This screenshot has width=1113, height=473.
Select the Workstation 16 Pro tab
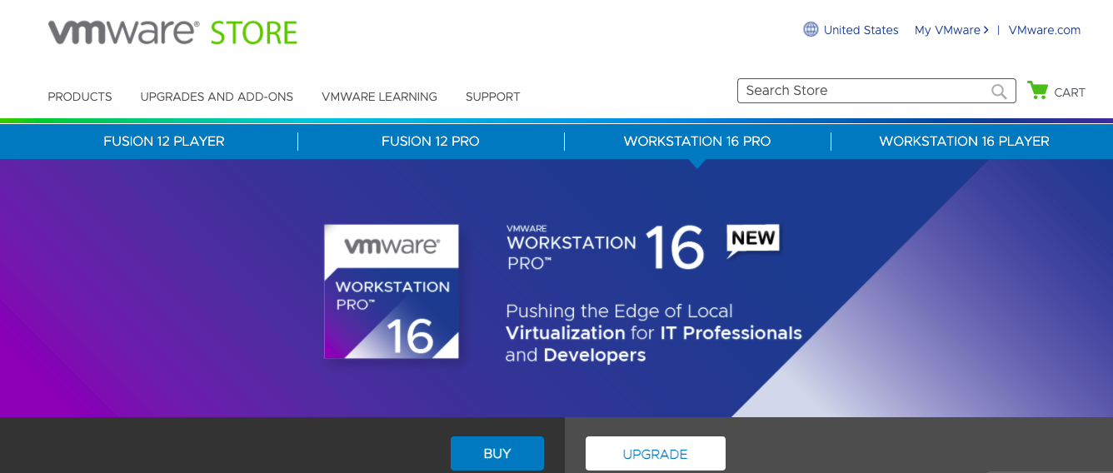(x=697, y=141)
